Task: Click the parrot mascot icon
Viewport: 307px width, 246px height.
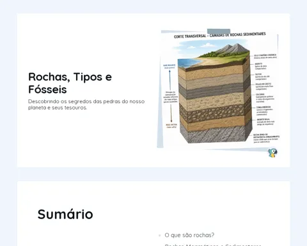Action: pyautogui.click(x=272, y=153)
